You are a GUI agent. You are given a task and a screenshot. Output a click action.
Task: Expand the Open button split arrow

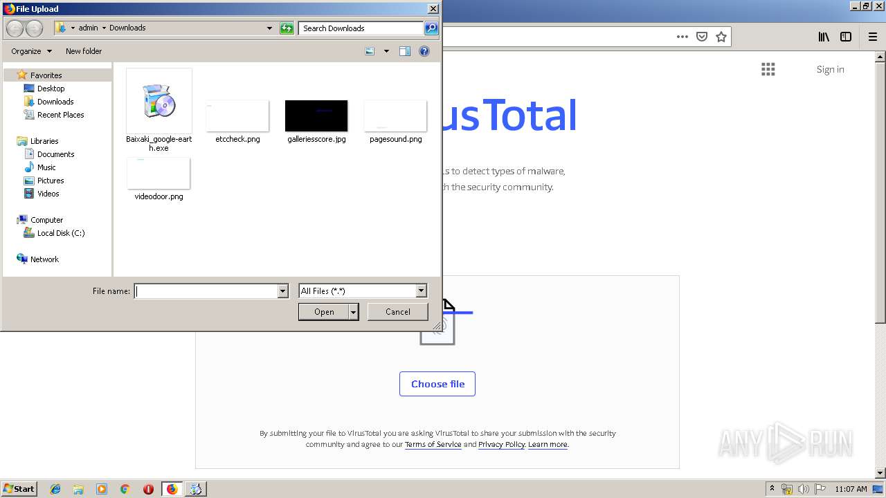click(354, 312)
